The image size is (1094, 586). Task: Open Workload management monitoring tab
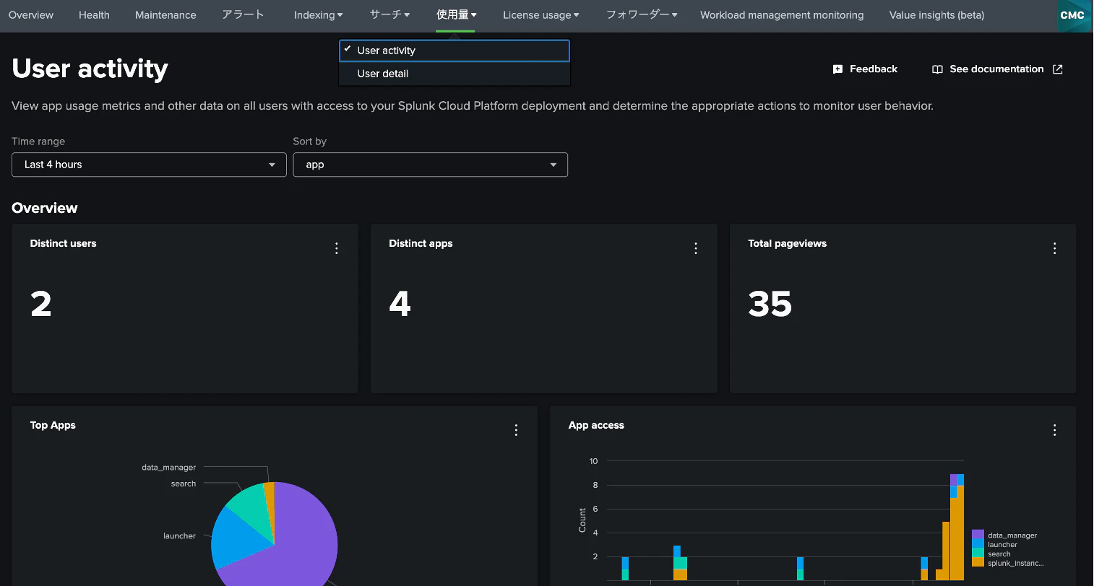pos(782,15)
